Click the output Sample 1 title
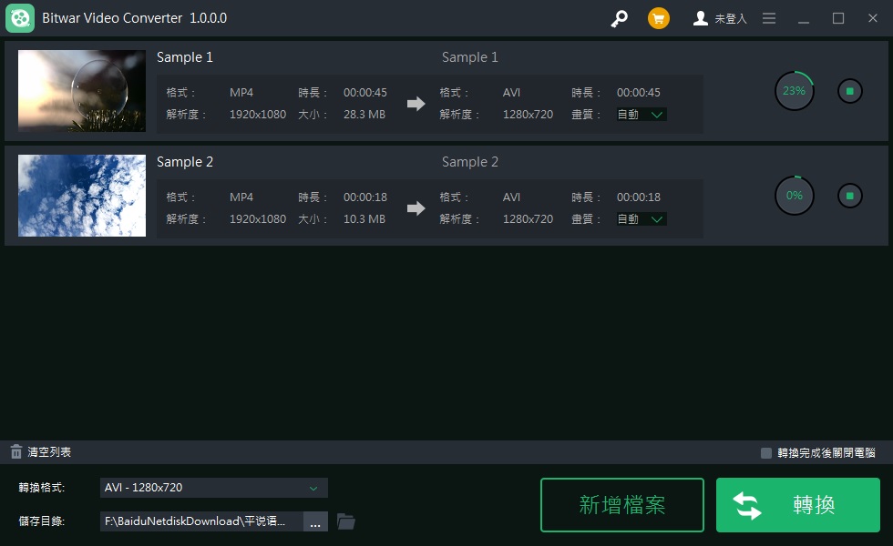Screen dimensions: 893x546 point(470,57)
